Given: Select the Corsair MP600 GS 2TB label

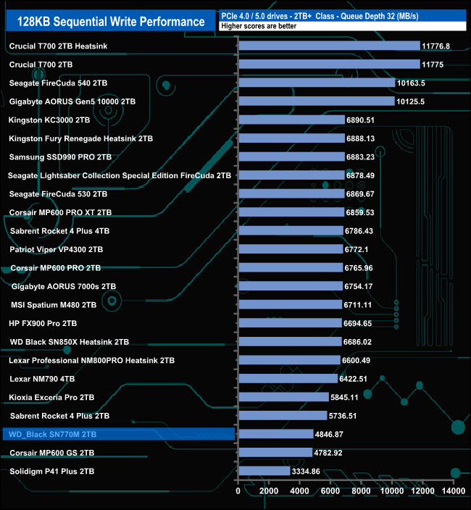Looking at the screenshot, I should [x=51, y=453].
